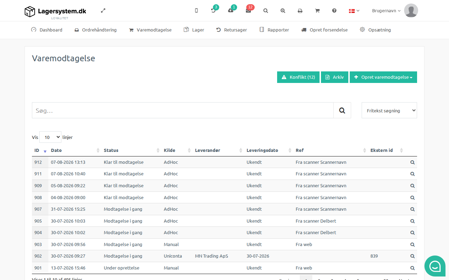
Task: Click the Varemodtagelse page heading
Action: pos(63,58)
